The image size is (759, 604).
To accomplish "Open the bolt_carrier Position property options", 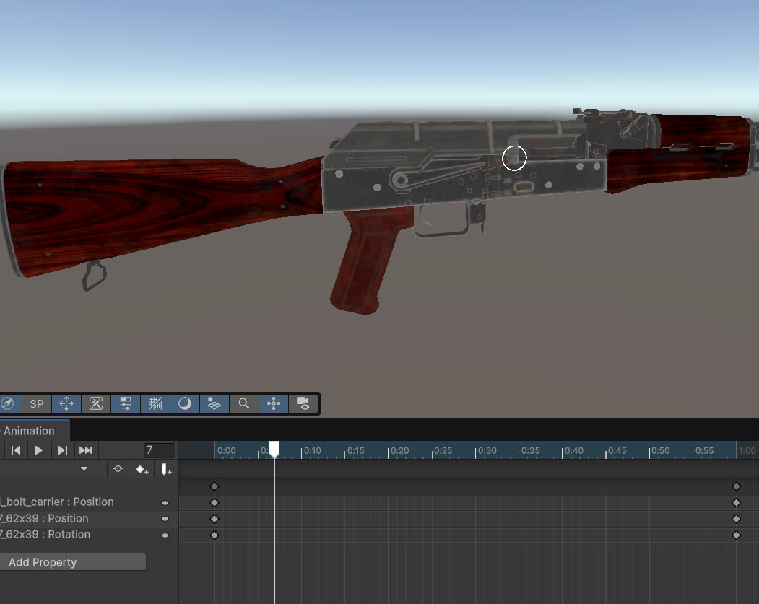I will click(165, 502).
